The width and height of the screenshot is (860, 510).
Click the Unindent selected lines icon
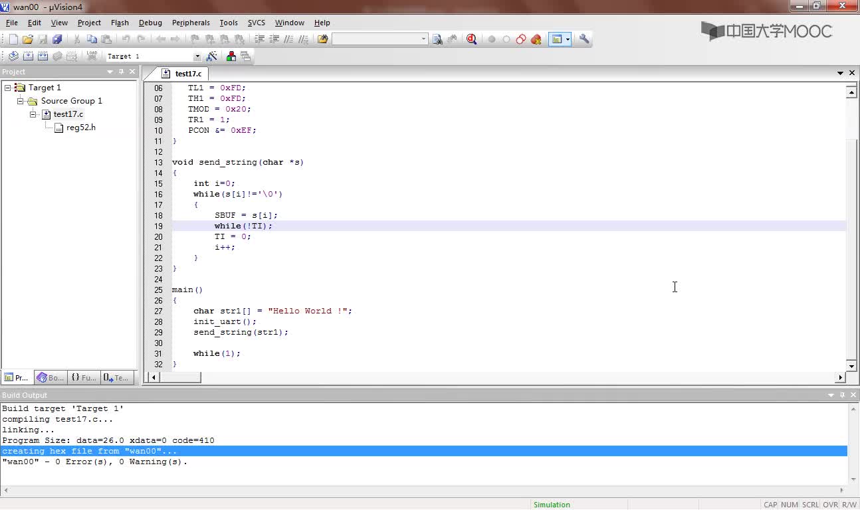[274, 39]
